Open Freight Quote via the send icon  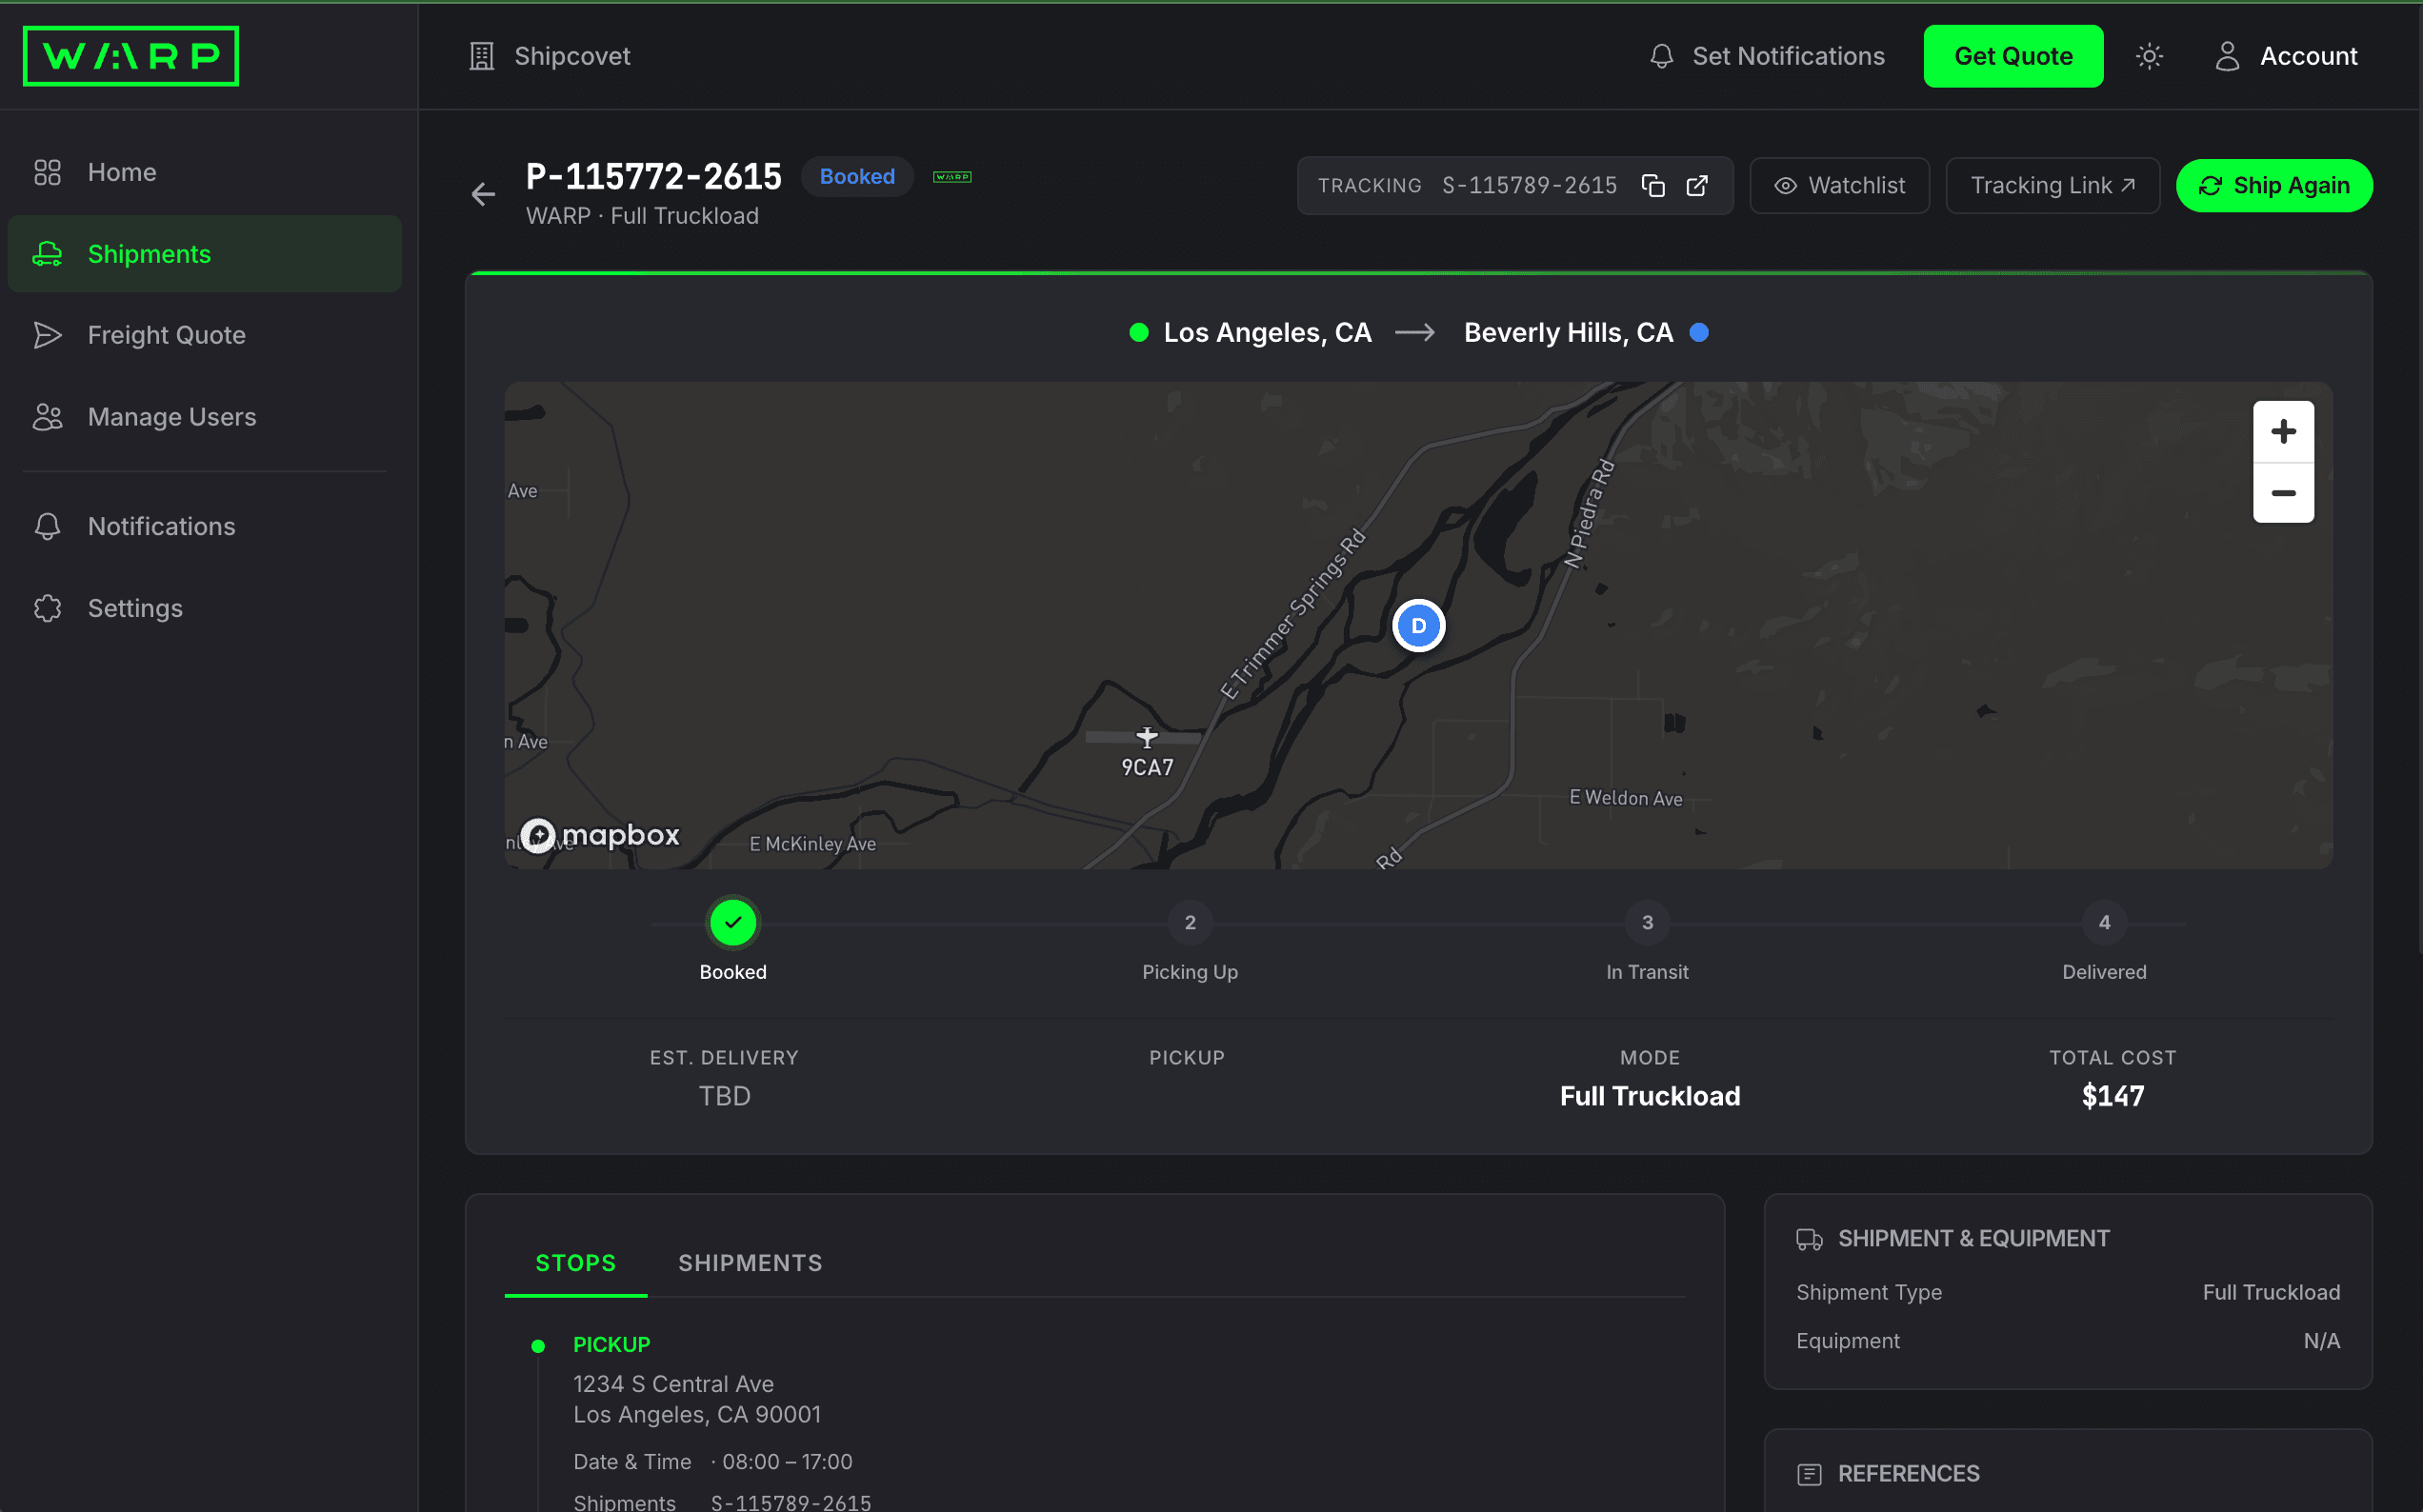(47, 336)
